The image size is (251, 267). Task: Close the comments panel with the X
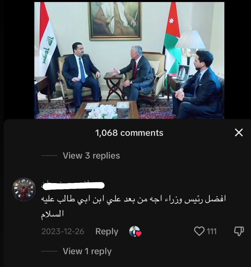pyautogui.click(x=239, y=132)
